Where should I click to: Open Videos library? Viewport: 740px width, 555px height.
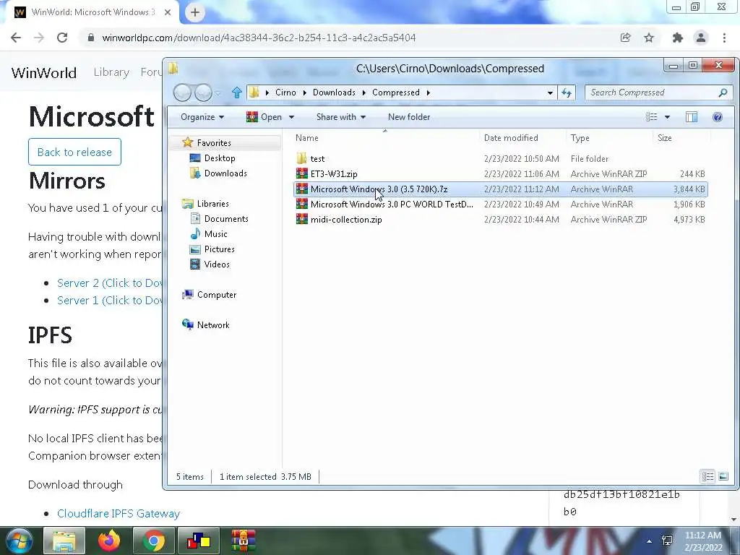tap(217, 264)
